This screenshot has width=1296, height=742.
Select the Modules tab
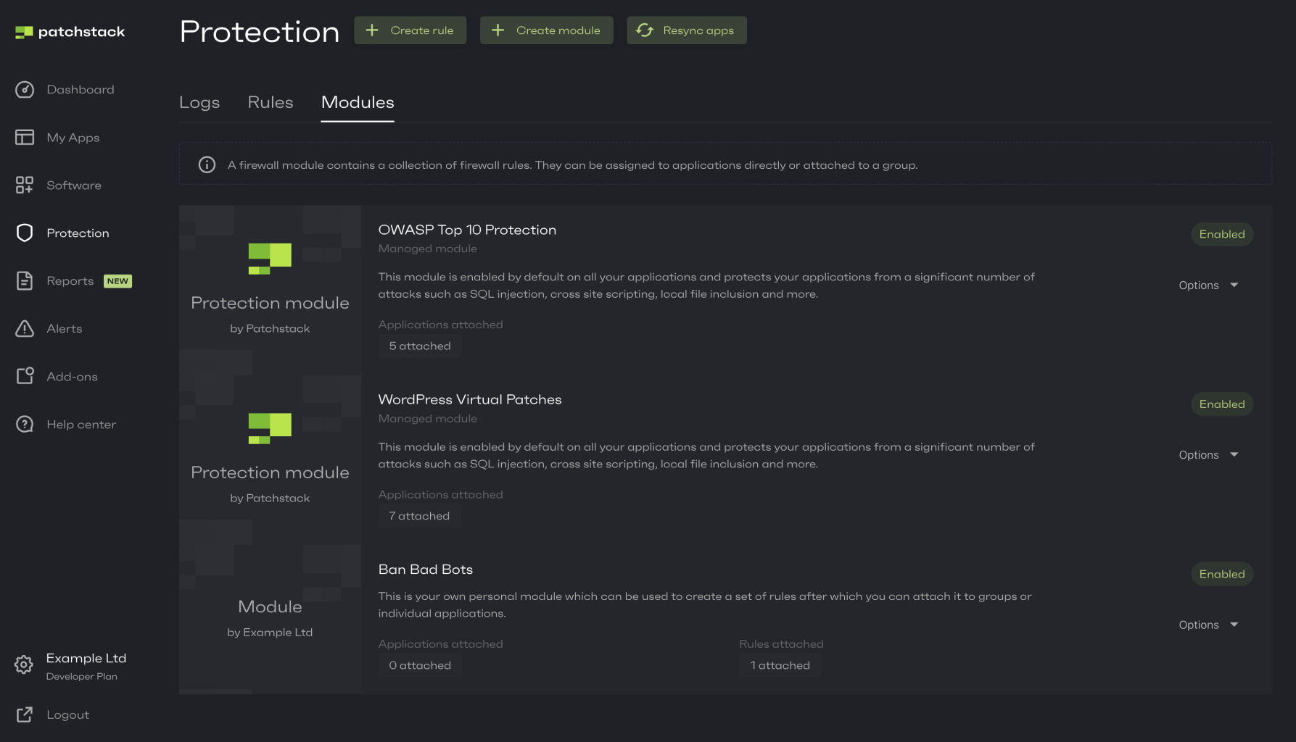(358, 103)
